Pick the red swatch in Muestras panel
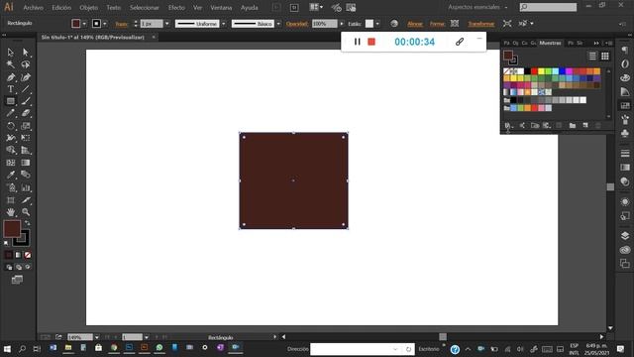 [534, 71]
